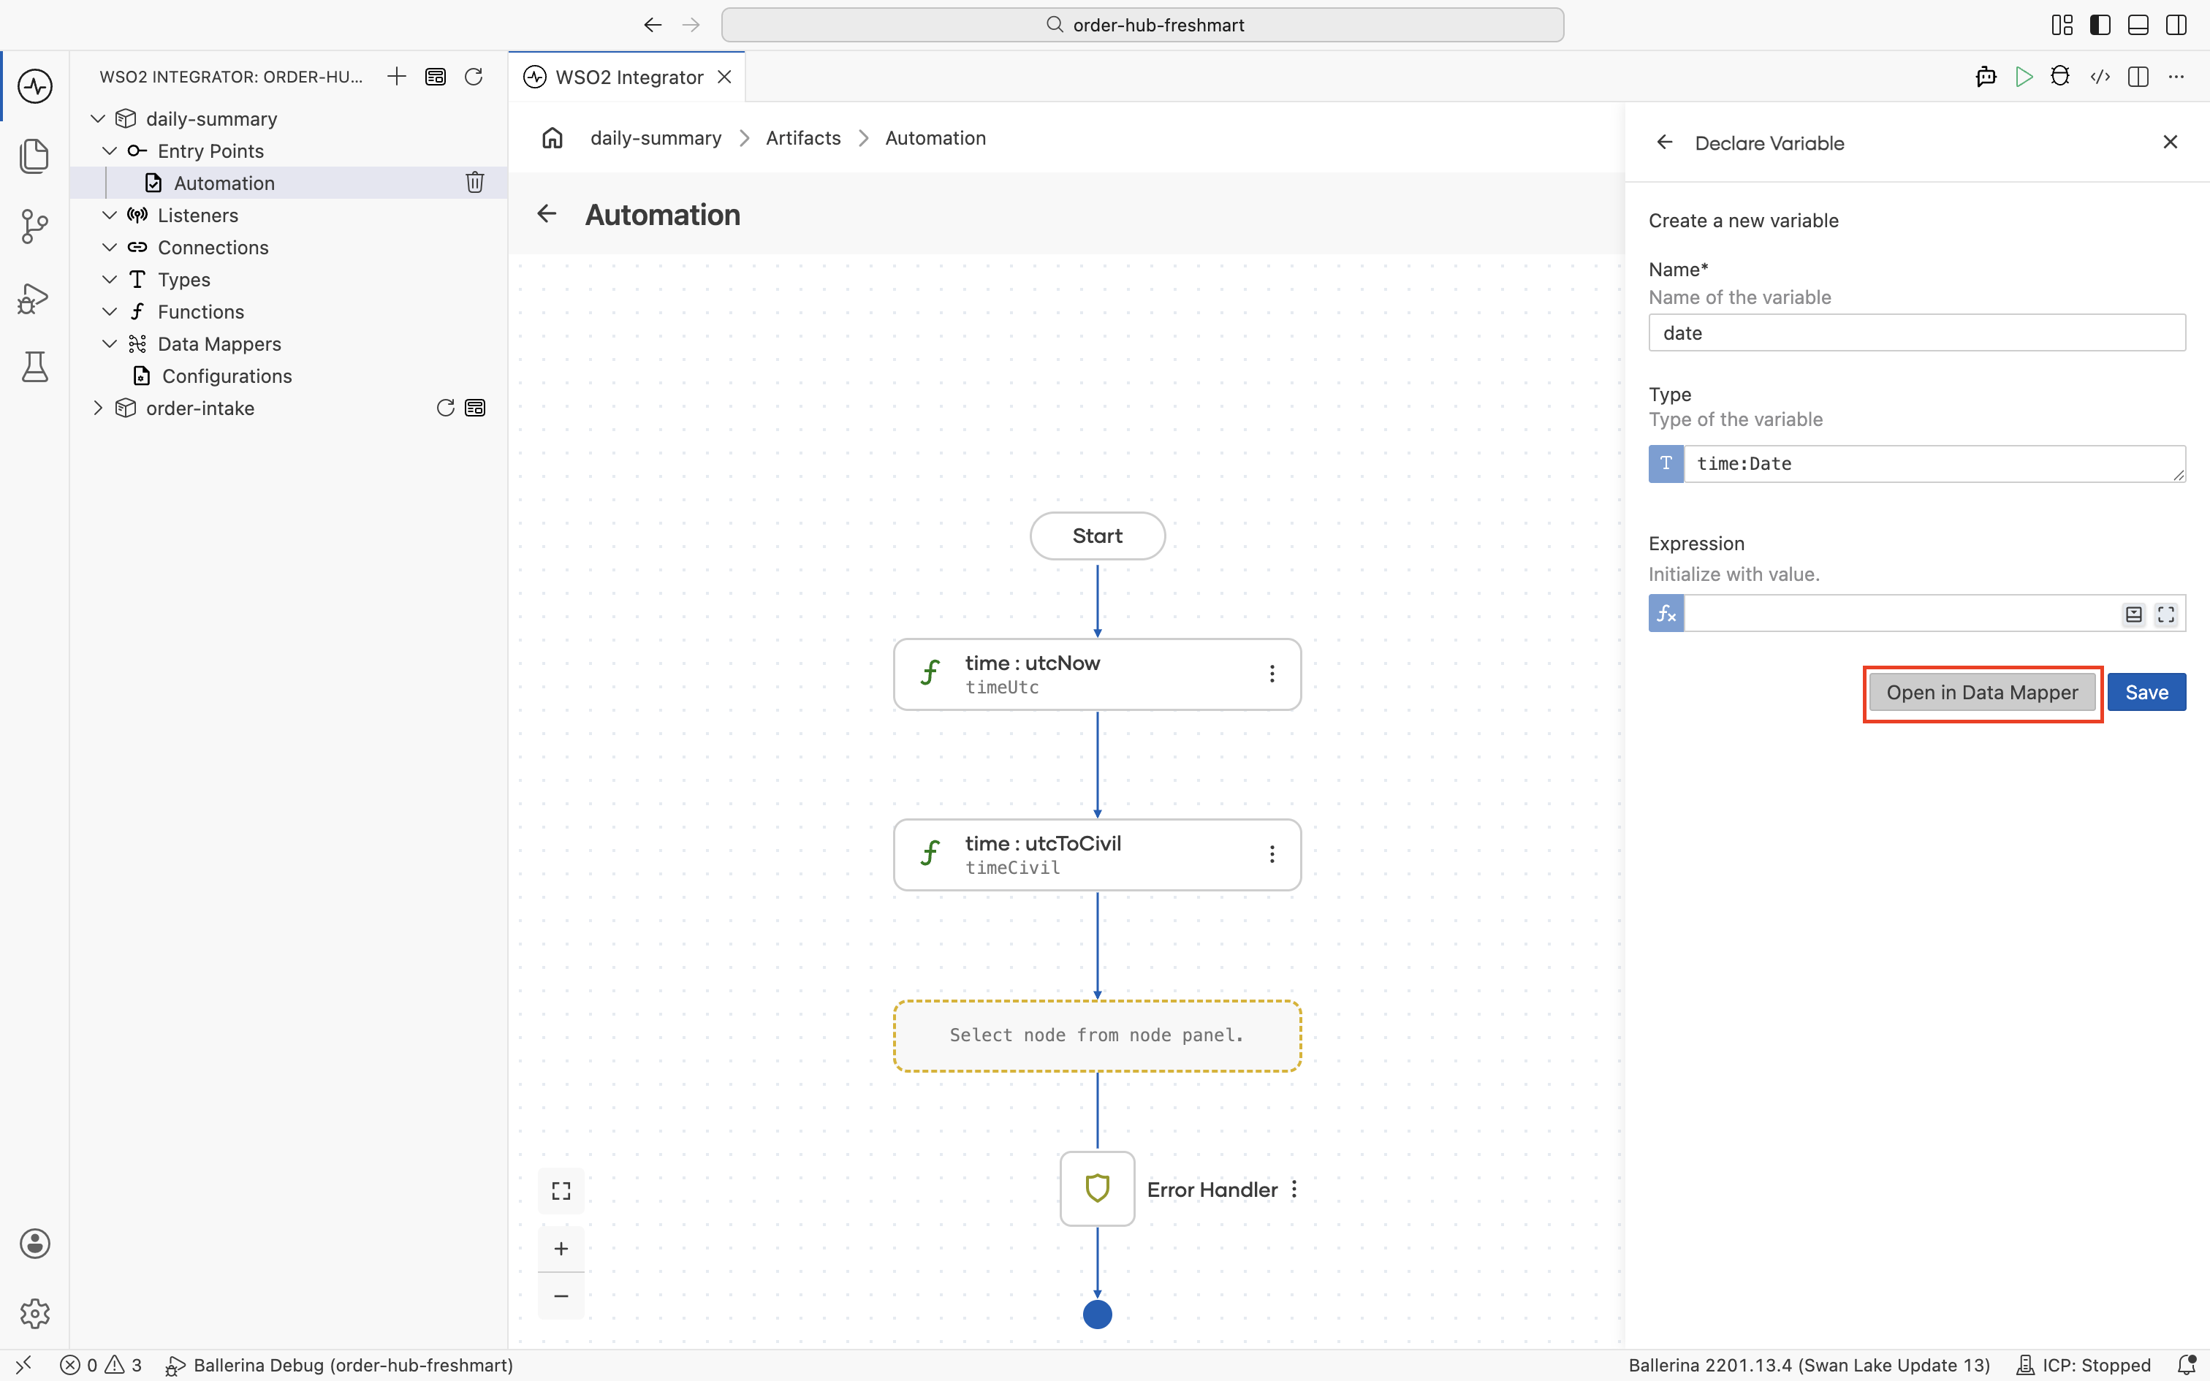Edit the variable Name field

[1917, 333]
